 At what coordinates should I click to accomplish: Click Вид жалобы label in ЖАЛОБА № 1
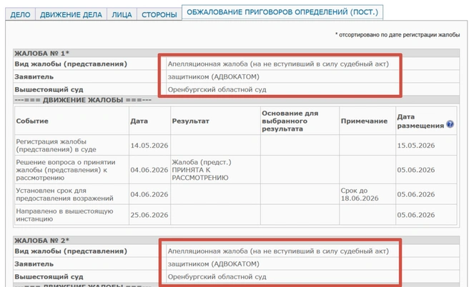point(71,64)
